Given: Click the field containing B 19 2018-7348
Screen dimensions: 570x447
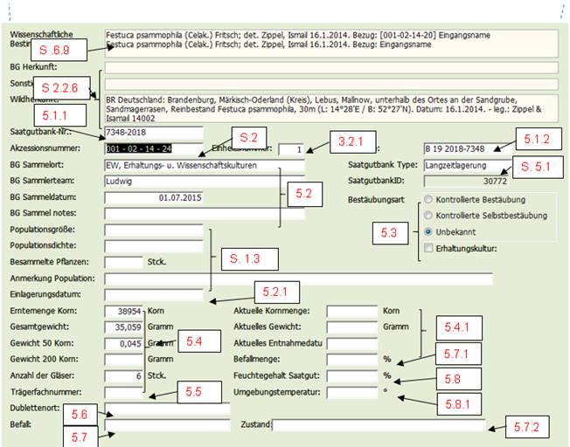Looking at the screenshot, I should (x=465, y=148).
